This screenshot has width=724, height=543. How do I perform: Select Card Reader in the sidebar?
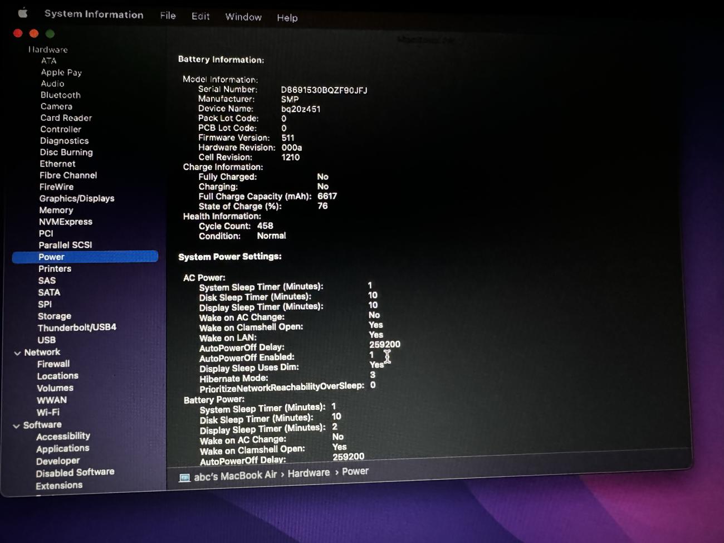pos(66,118)
